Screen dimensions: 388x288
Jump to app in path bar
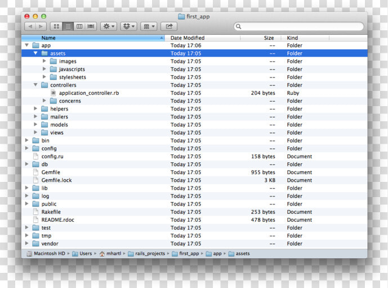pos(213,253)
